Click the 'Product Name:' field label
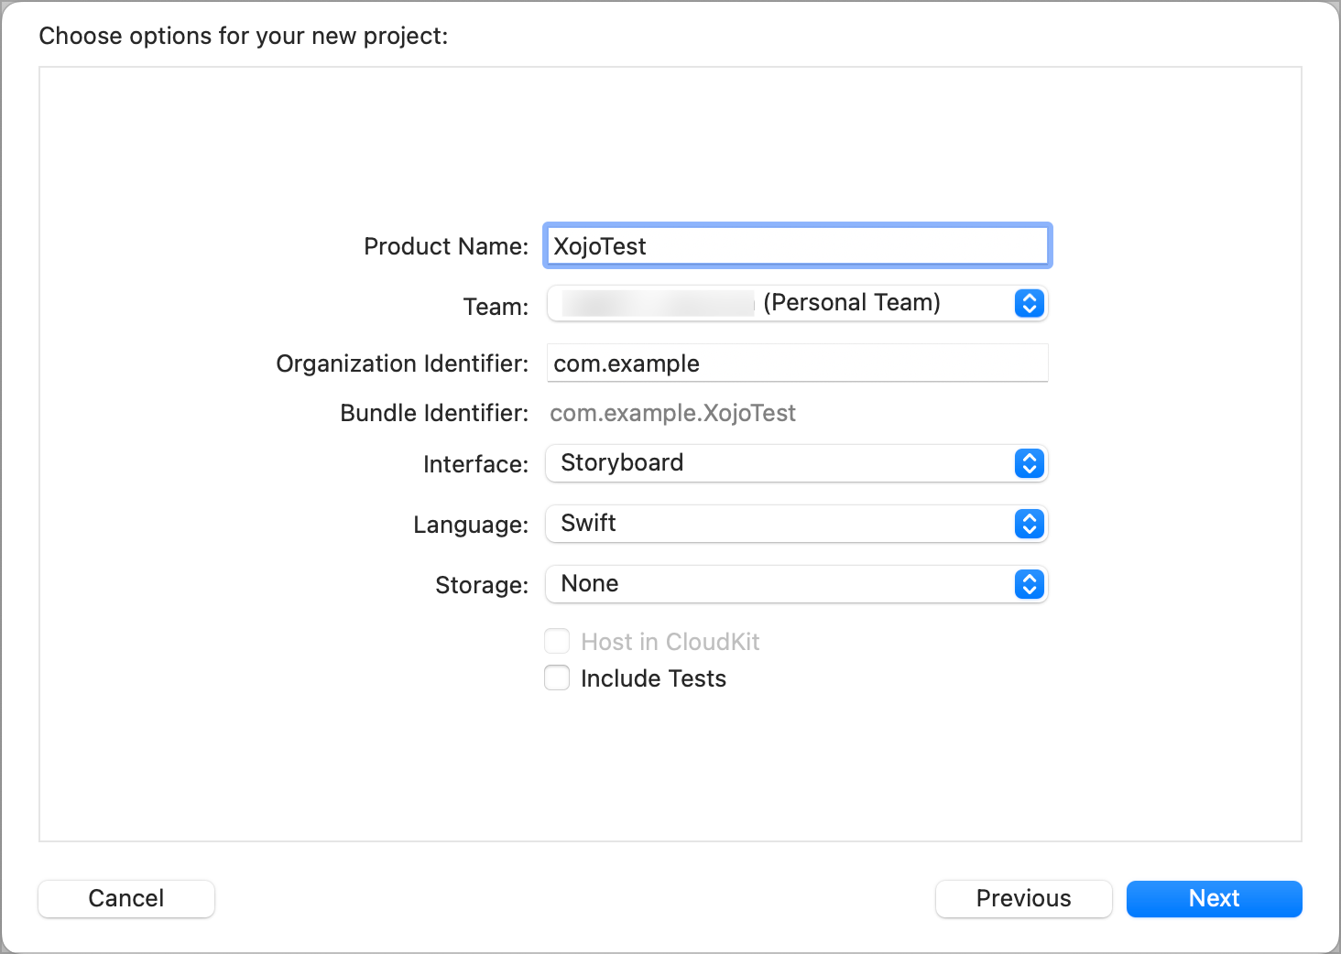This screenshot has height=954, width=1341. coord(446,247)
